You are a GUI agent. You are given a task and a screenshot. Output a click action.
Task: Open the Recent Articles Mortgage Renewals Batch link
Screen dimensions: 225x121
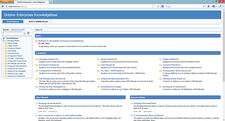tap(145, 103)
